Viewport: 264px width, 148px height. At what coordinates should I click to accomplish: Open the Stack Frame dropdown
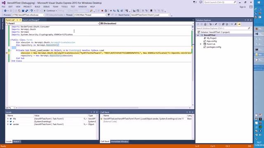point(150,15)
